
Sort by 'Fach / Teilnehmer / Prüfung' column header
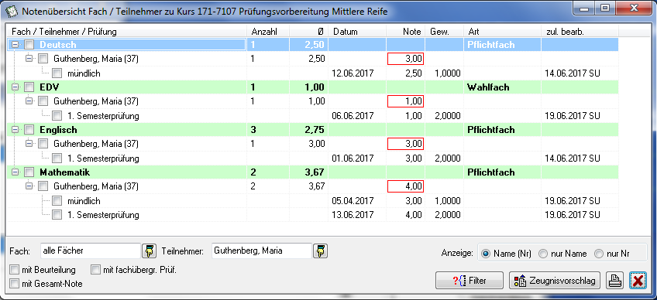[x=126, y=32]
